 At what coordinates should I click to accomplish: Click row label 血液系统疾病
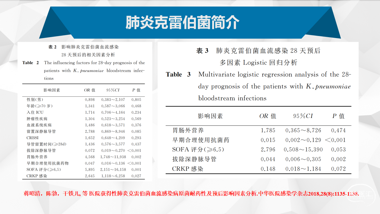coord(39,125)
